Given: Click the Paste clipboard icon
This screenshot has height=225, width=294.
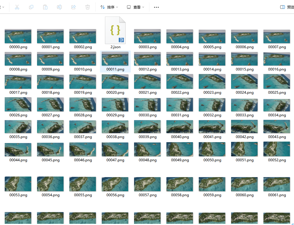Looking at the screenshot, I should click(x=45, y=7).
